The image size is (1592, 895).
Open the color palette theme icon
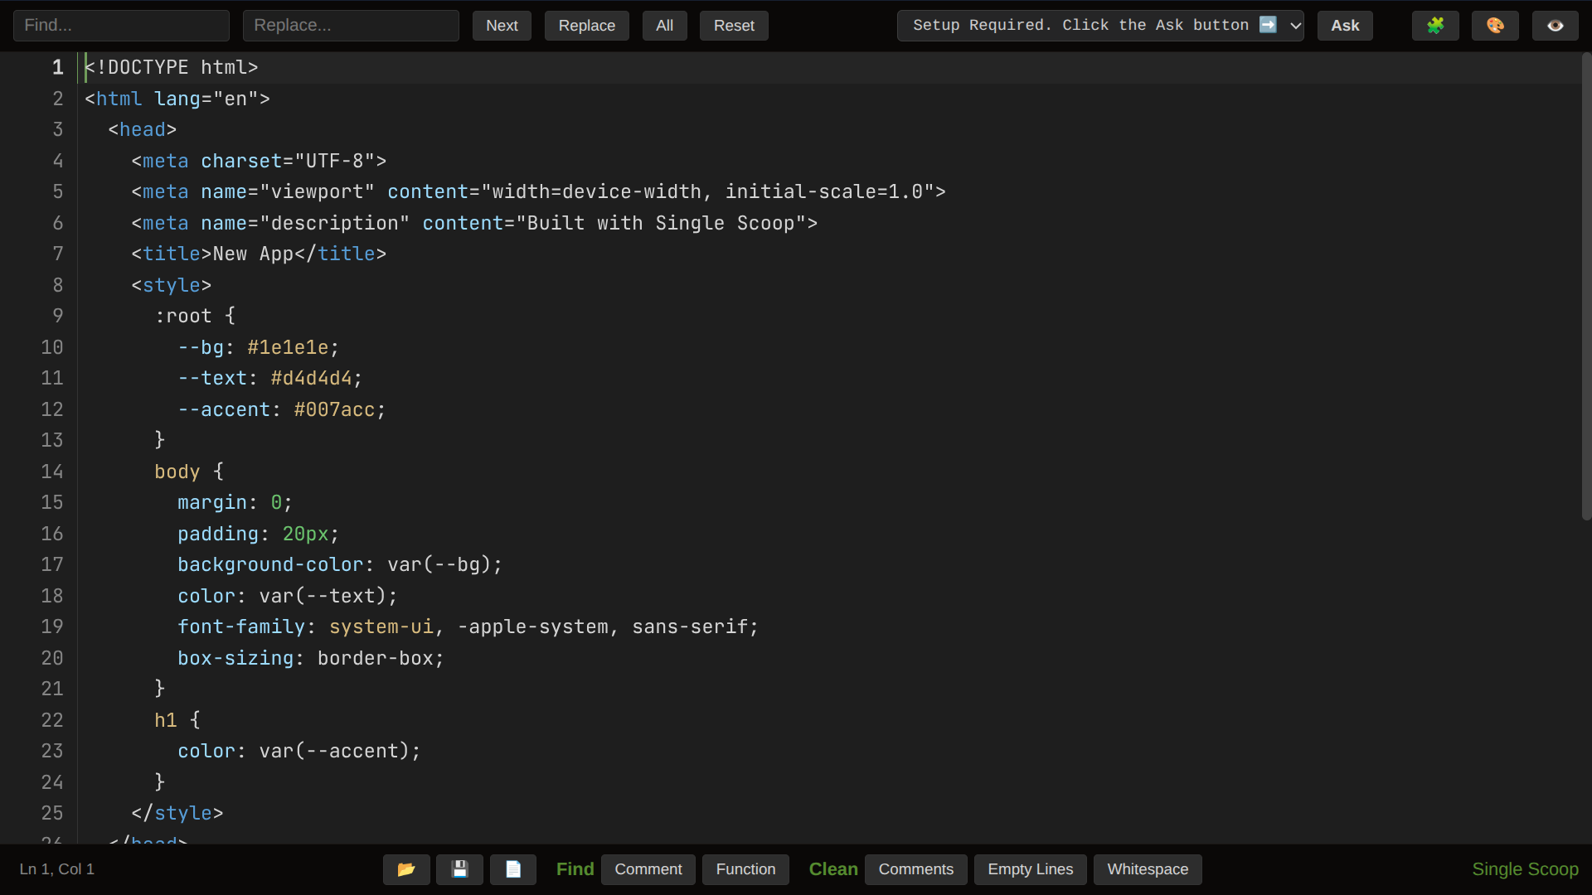pos(1495,26)
